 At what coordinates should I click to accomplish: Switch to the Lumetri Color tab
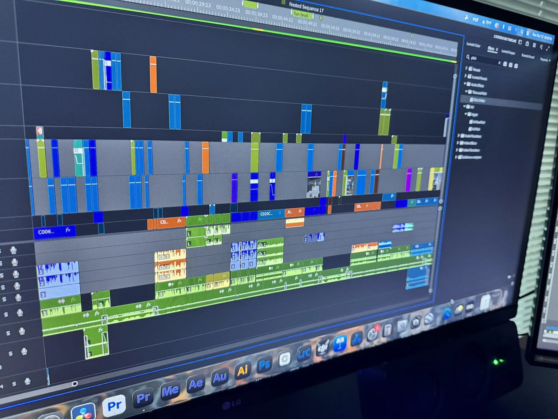click(473, 45)
